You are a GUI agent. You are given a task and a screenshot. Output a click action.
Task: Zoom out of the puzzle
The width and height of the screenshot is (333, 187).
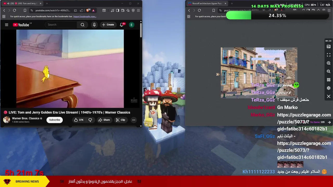(329, 71)
